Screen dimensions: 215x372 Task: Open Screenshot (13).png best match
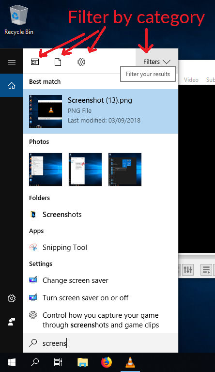(101, 111)
